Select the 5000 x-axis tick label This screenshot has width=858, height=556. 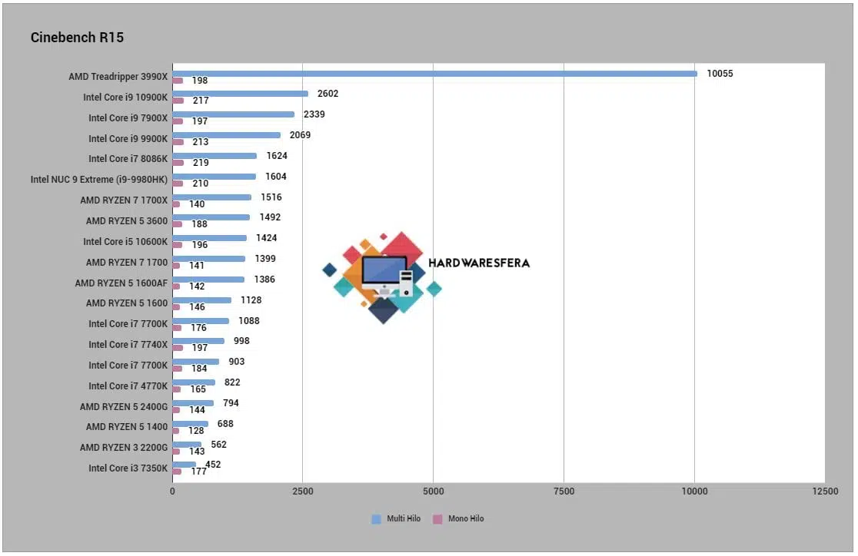[x=434, y=491]
